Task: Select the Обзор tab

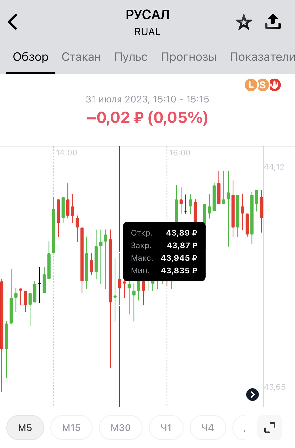Action: point(31,57)
